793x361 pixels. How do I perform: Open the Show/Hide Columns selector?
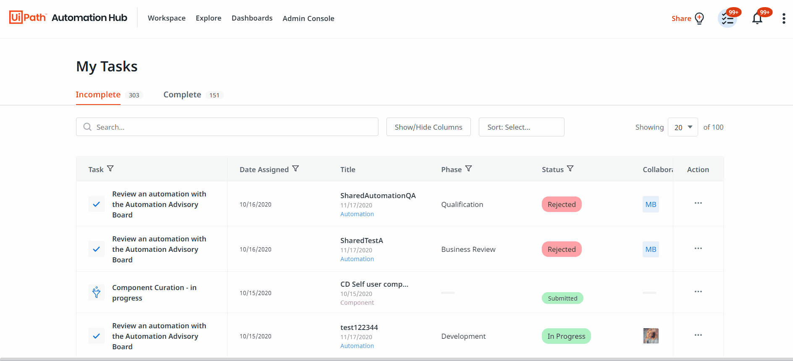click(428, 127)
